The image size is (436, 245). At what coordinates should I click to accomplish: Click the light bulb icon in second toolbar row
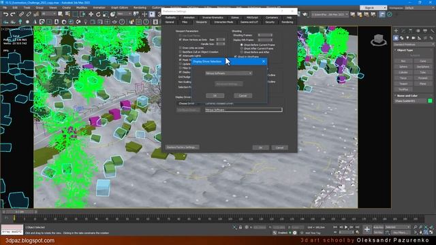point(20,22)
